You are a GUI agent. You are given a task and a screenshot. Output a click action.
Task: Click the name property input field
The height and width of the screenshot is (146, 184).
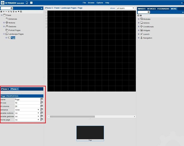pyautogui.click(x=27, y=99)
